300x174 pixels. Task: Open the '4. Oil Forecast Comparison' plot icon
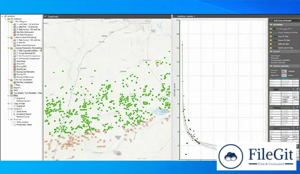(x=15, y=59)
